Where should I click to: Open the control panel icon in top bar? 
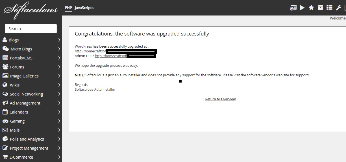pyautogui.click(x=293, y=8)
